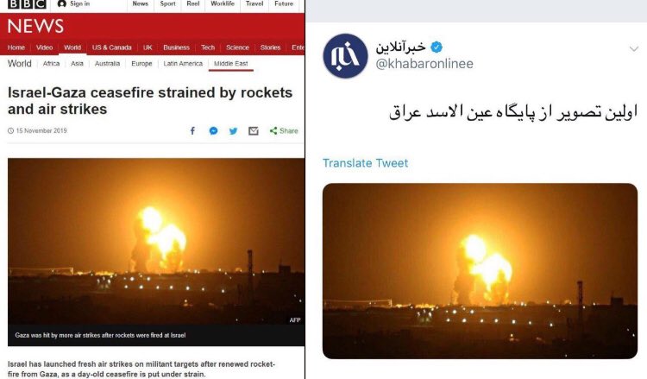Expand the tweet options chevron
Screen dimensions: 647x379
pyautogui.click(x=633, y=49)
